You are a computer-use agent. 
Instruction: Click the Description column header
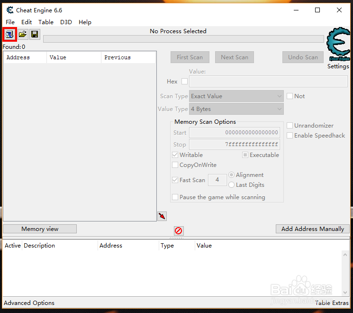(x=60, y=245)
